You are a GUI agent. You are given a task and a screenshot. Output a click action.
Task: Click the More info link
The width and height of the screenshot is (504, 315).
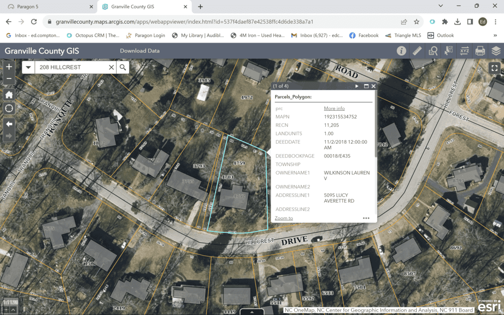[x=334, y=108]
